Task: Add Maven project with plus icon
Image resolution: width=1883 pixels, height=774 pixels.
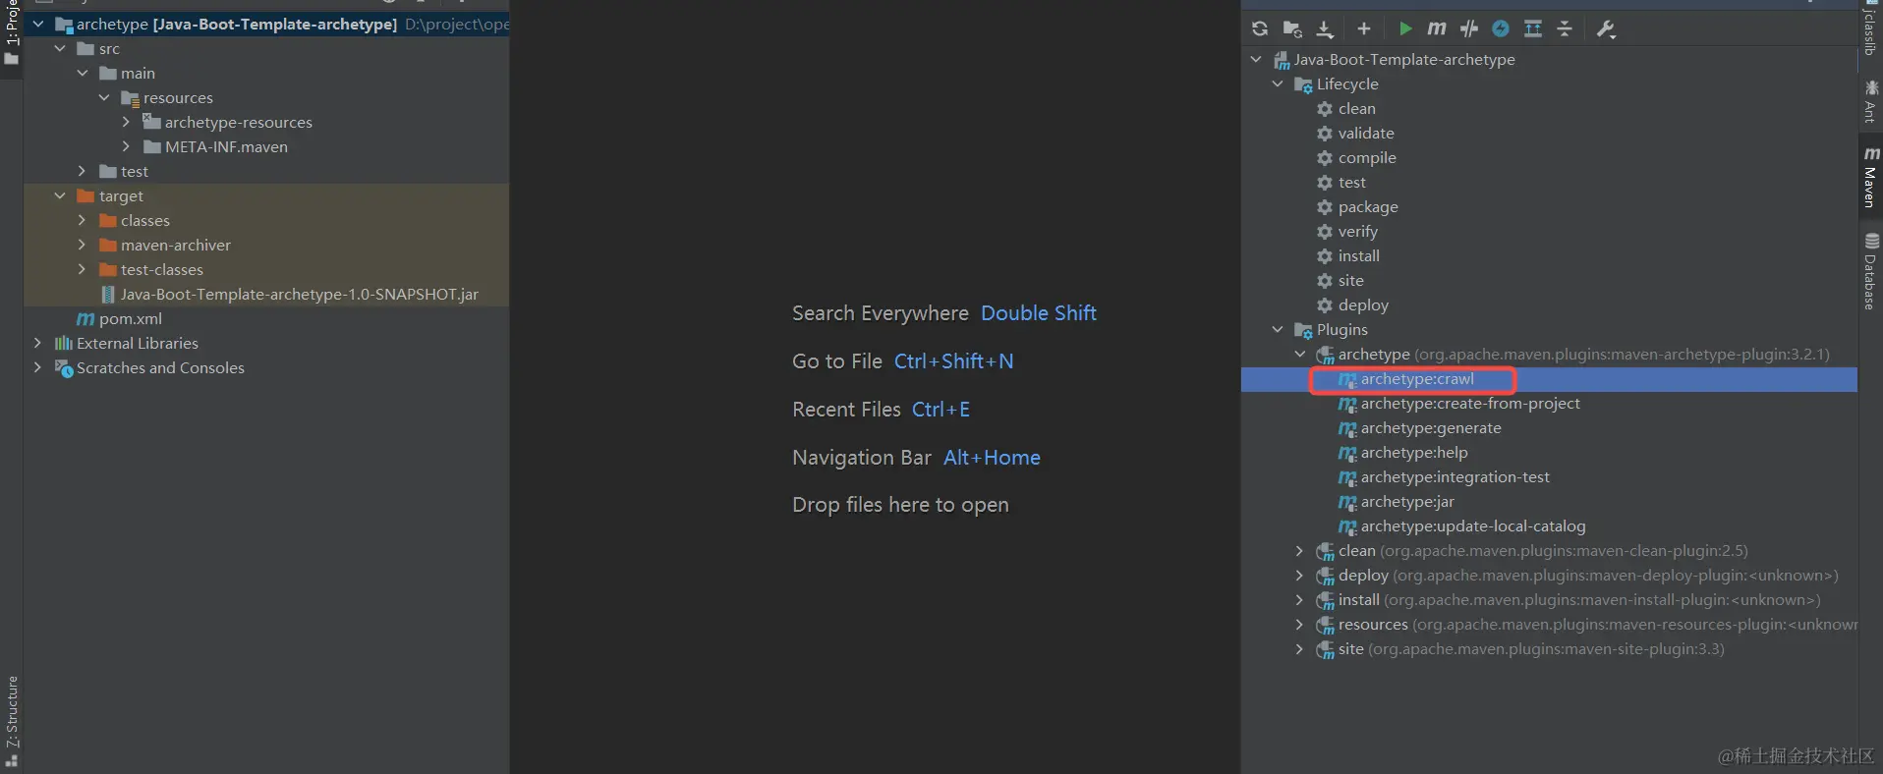Action: coord(1363,28)
